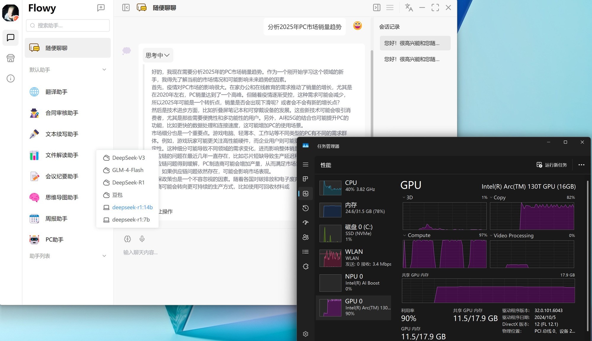Collapse the assistant sidebar with the panel icon
Screen dimensions: 592x341
point(126,8)
